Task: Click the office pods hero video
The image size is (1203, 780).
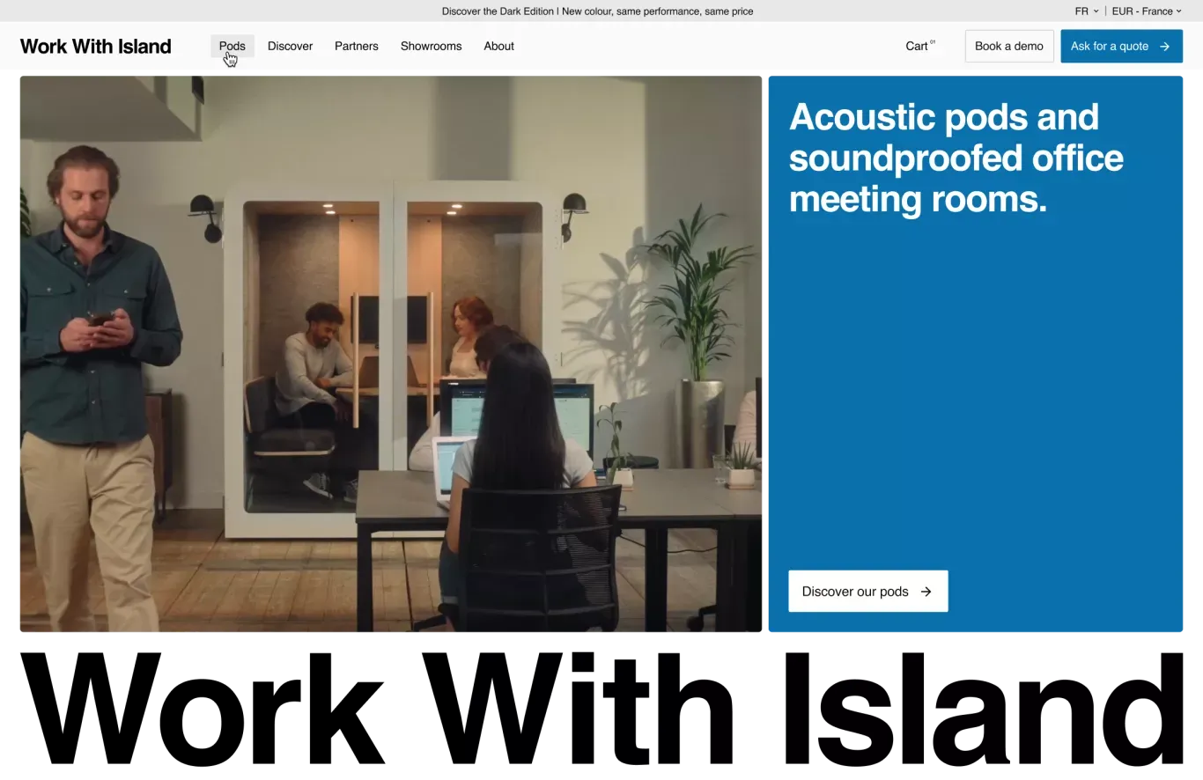Action: 391,354
